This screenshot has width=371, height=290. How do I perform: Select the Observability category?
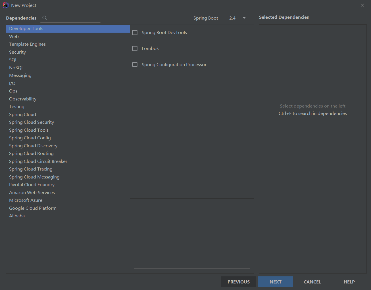(x=68, y=99)
